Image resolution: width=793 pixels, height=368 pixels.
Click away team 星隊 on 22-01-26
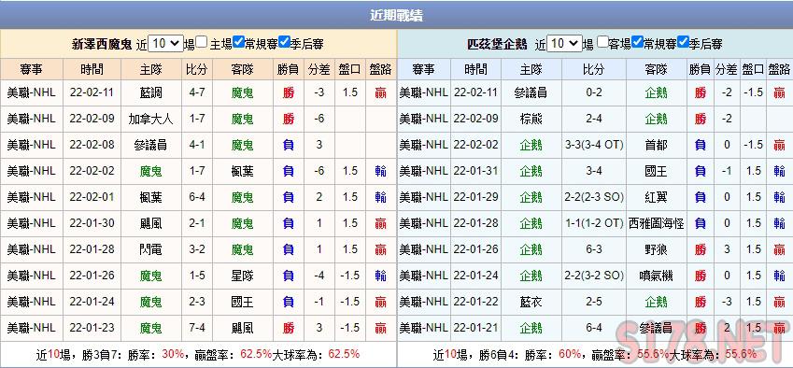coord(242,276)
